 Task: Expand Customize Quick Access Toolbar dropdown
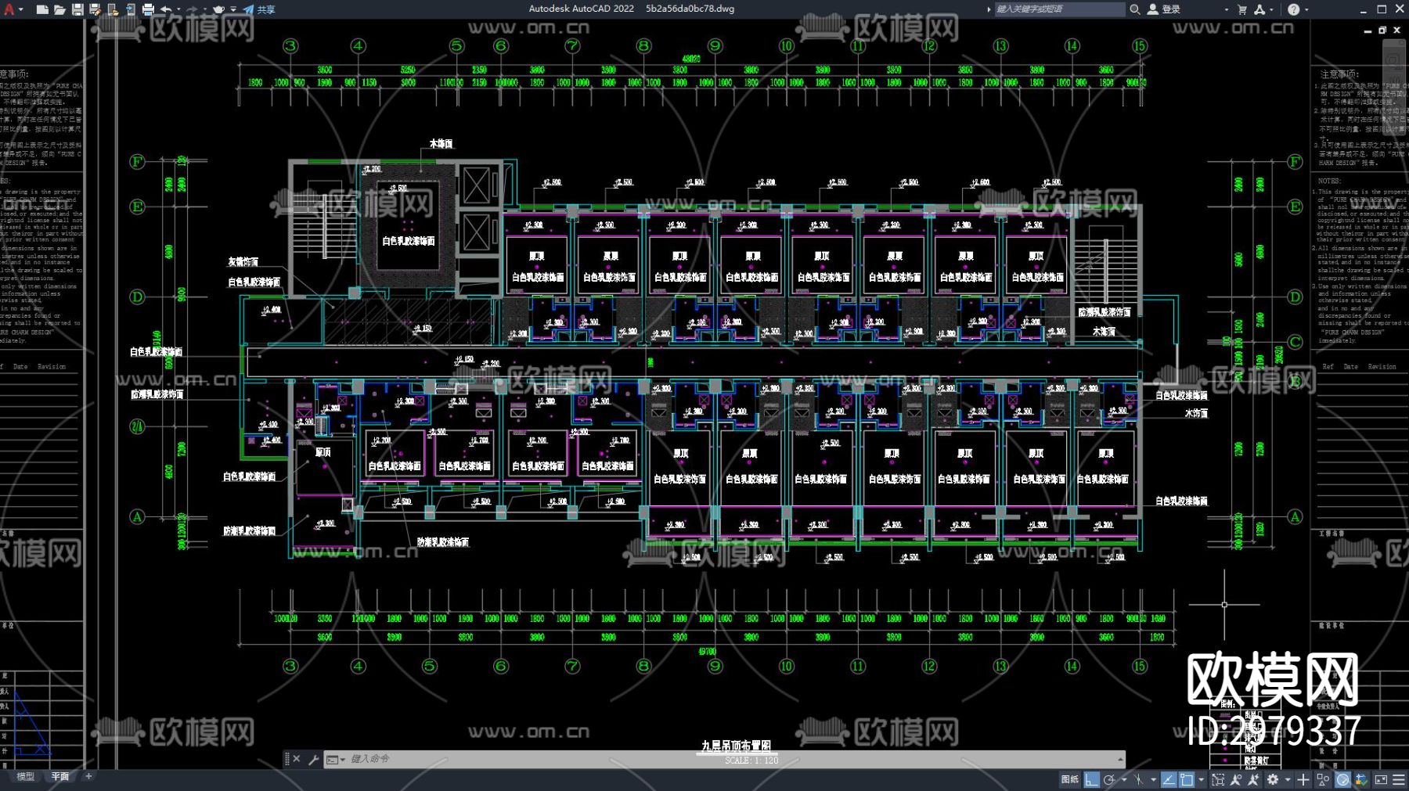(233, 9)
